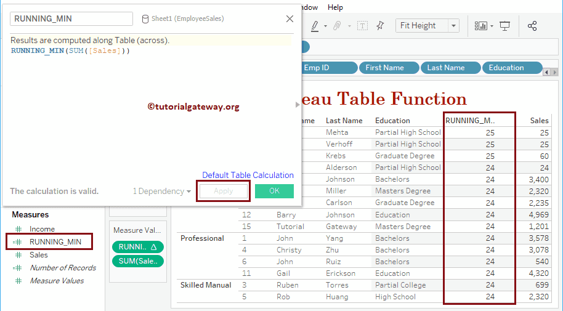This screenshot has height=311, width=563.
Task: Click the shelf scroll right arrow
Action: coord(554,72)
